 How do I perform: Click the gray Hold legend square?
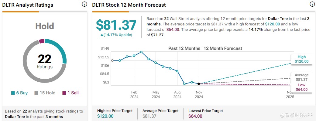tap(36, 93)
